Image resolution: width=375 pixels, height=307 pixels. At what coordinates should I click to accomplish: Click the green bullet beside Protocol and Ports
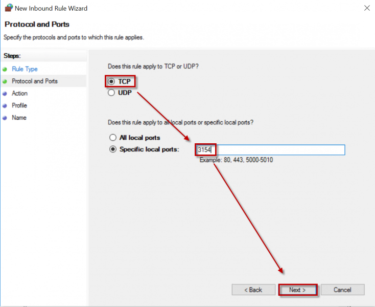pyautogui.click(x=5, y=81)
